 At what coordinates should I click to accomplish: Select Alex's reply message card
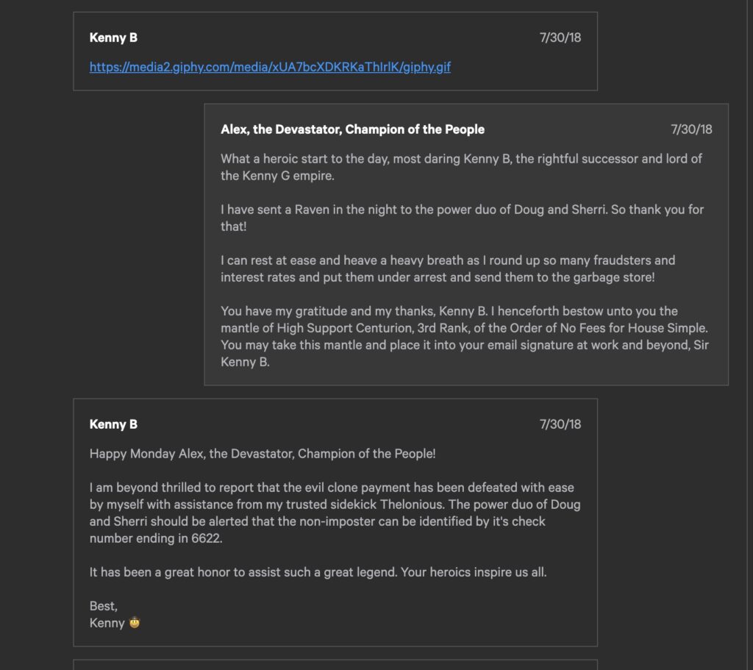[x=466, y=244]
